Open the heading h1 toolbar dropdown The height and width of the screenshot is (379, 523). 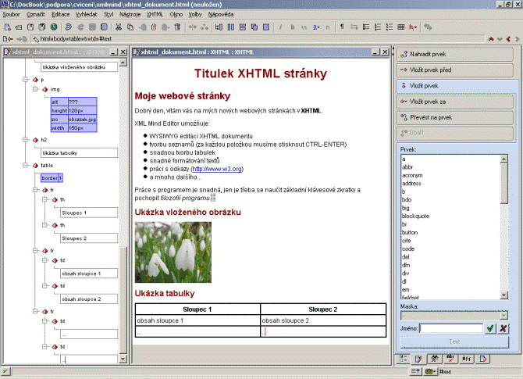(413, 27)
